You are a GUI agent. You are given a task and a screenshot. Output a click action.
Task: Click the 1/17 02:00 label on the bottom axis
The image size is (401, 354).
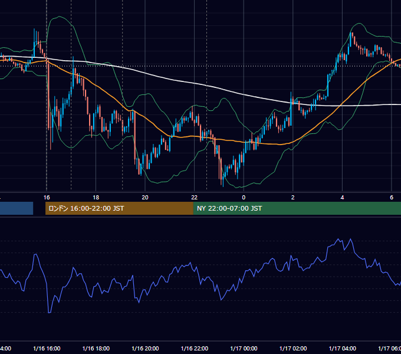293,348
